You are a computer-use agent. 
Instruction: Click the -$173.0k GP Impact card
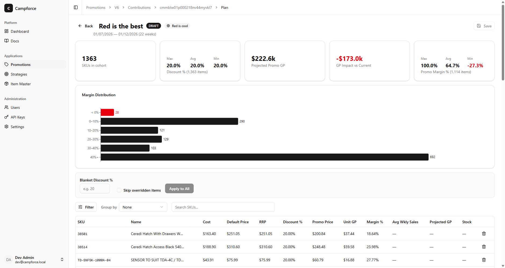point(369,61)
